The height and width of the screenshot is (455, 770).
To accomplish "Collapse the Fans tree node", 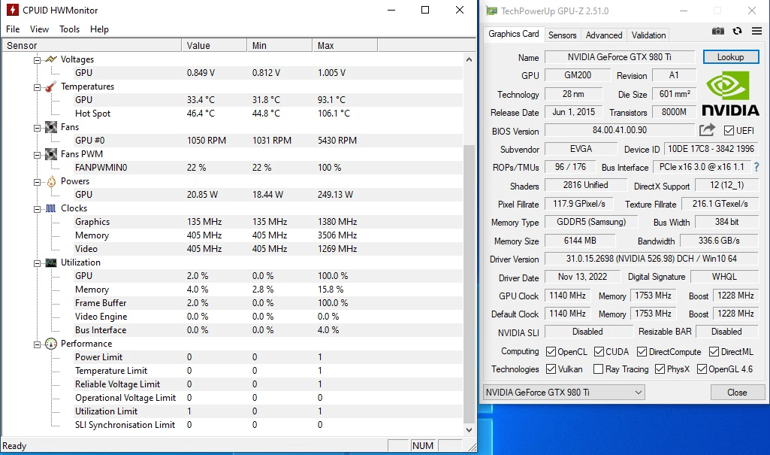I will click(x=38, y=128).
